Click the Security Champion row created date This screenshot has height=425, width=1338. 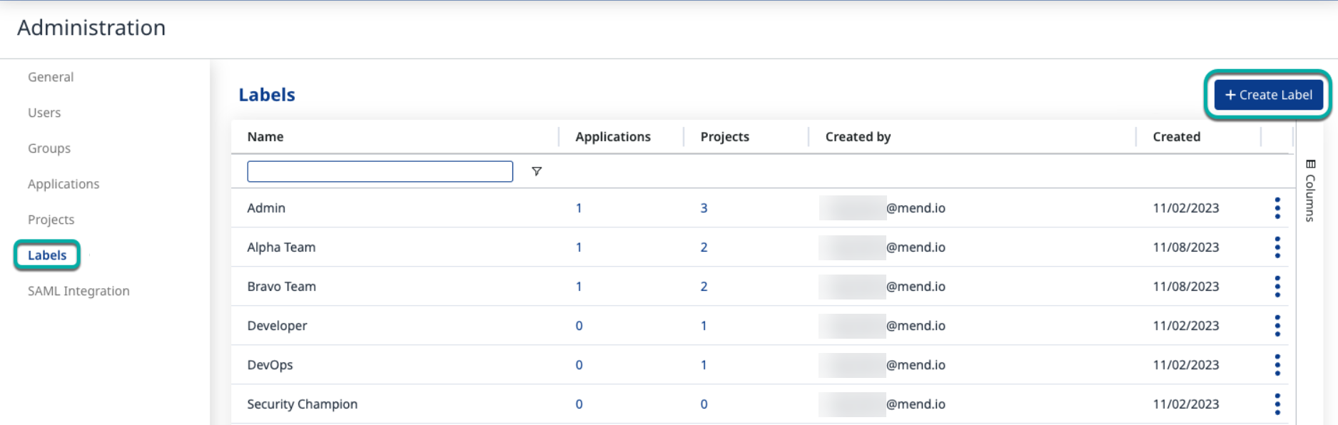coord(1186,404)
